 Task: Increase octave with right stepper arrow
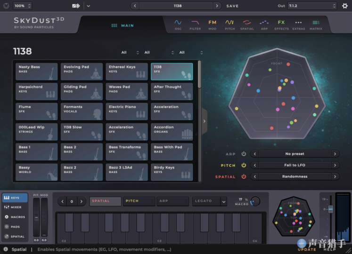point(81,201)
